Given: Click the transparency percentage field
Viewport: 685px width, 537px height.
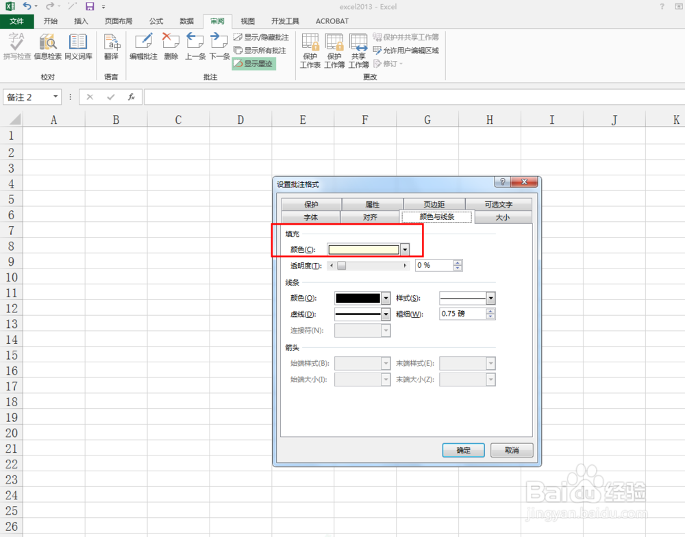Looking at the screenshot, I should point(434,265).
